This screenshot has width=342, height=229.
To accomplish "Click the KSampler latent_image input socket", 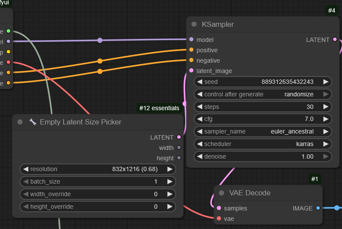I will click(191, 71).
